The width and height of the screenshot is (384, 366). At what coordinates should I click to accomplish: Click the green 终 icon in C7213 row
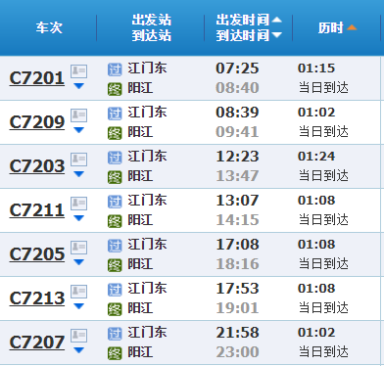click(115, 309)
